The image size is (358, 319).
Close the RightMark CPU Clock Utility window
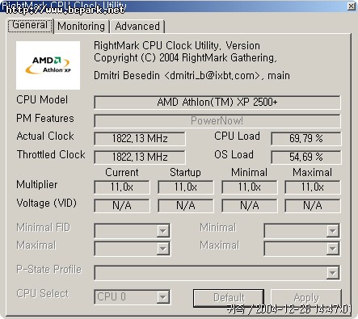[x=351, y=6]
